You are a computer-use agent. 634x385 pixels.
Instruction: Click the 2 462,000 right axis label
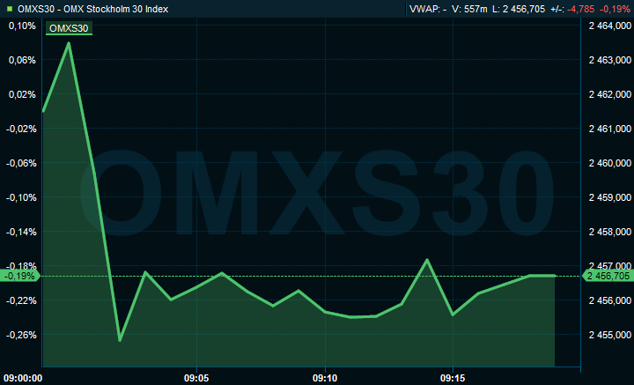(x=609, y=94)
